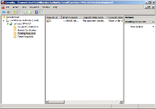
Task: Open the Action menu
Action: (15, 7)
